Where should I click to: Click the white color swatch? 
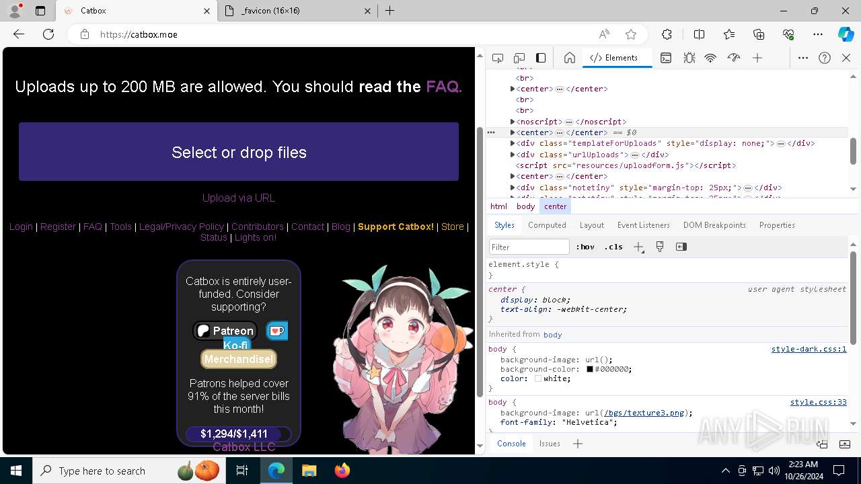(x=538, y=378)
